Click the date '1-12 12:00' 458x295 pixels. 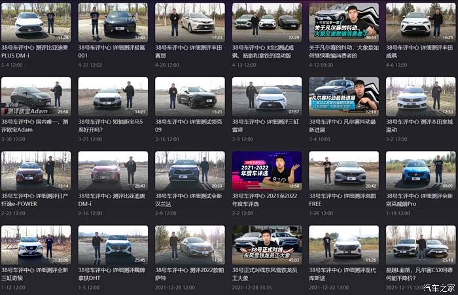(13, 287)
